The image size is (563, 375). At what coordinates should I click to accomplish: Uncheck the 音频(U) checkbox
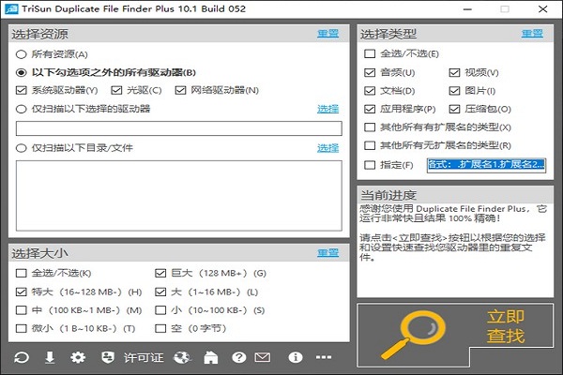point(371,72)
